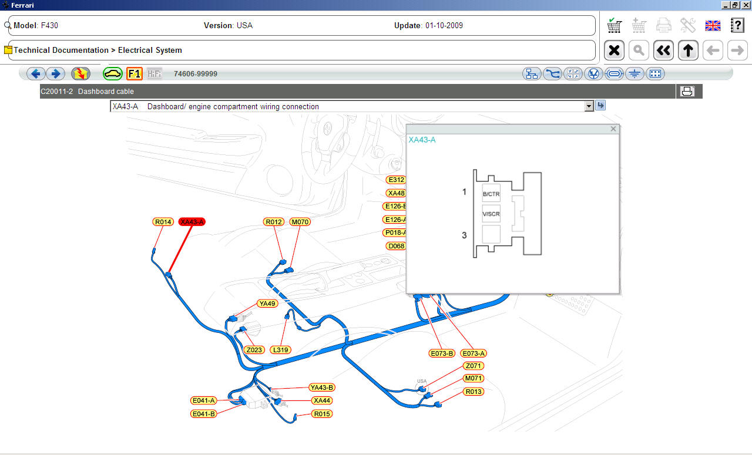Select the L319 connector label

[281, 350]
